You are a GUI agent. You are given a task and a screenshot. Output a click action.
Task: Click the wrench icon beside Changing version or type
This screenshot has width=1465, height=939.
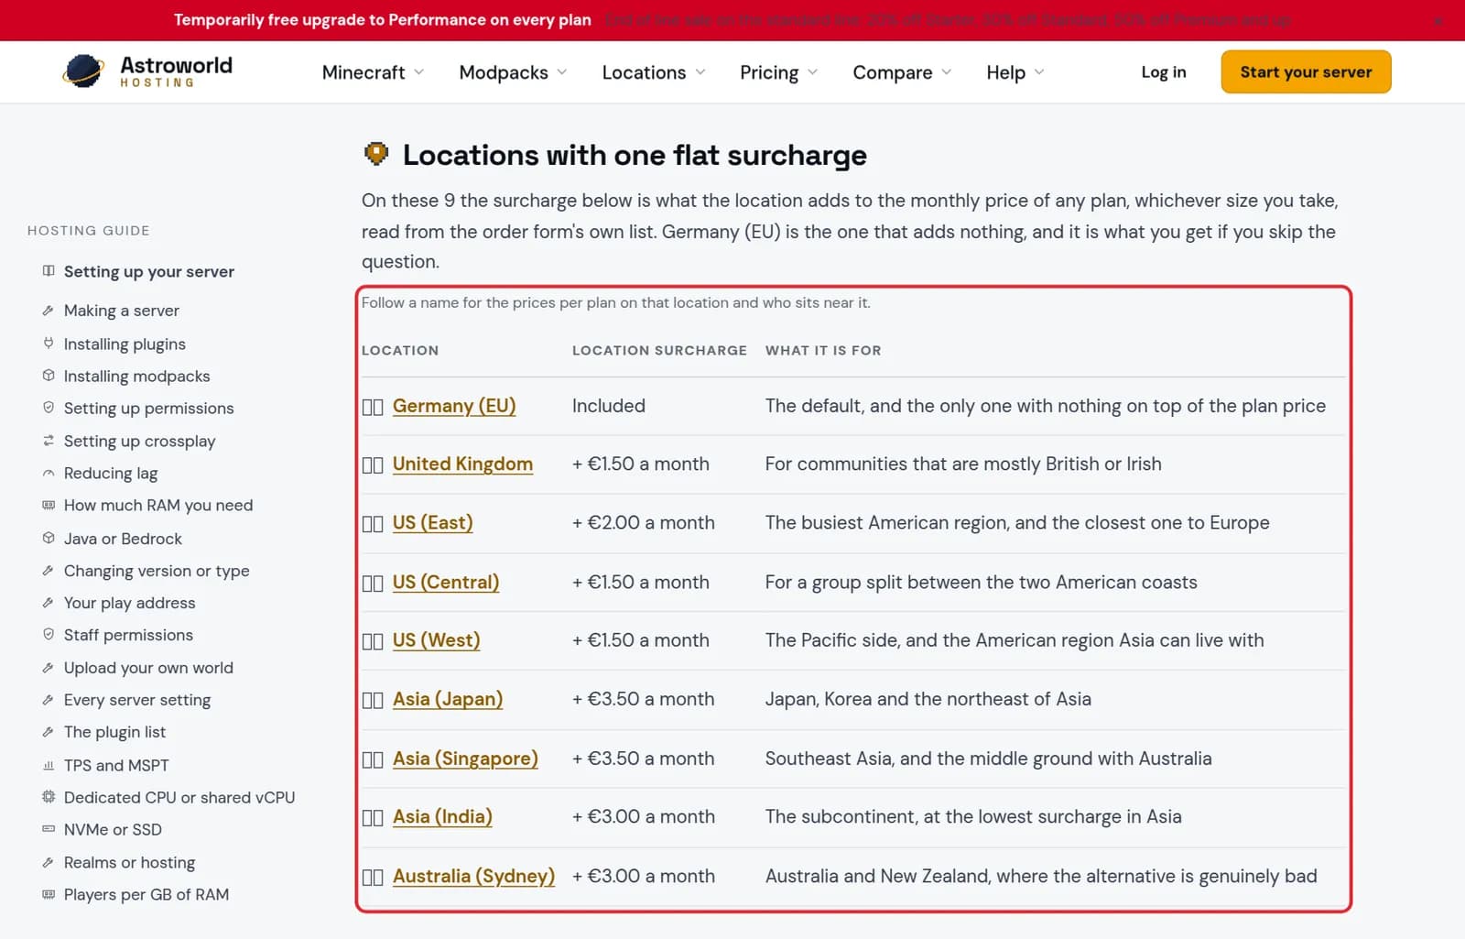(x=49, y=571)
